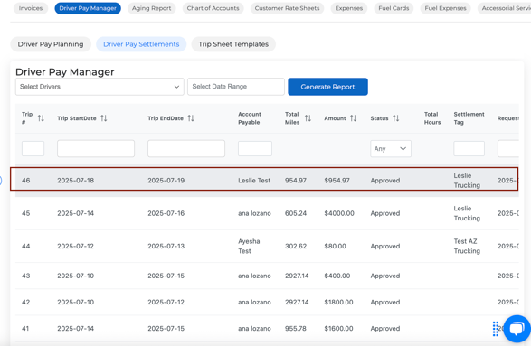The image size is (531, 346).
Task: Click the Generate Report button
Action: (x=327, y=87)
